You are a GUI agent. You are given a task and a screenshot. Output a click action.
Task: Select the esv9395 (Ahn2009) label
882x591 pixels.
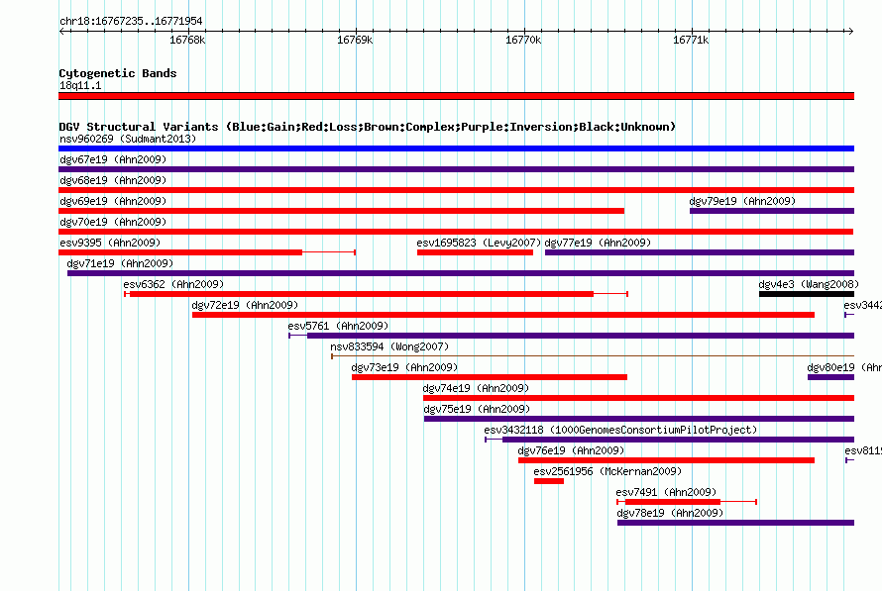click(110, 243)
